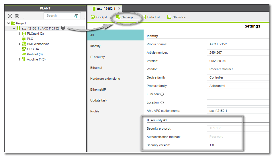
Task: Click info icon next to Location label
Action: [162, 102]
